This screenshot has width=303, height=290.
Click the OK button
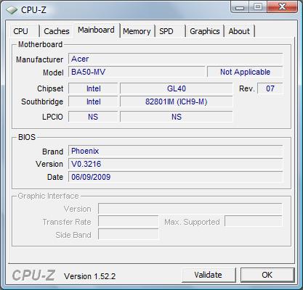pyautogui.click(x=267, y=275)
